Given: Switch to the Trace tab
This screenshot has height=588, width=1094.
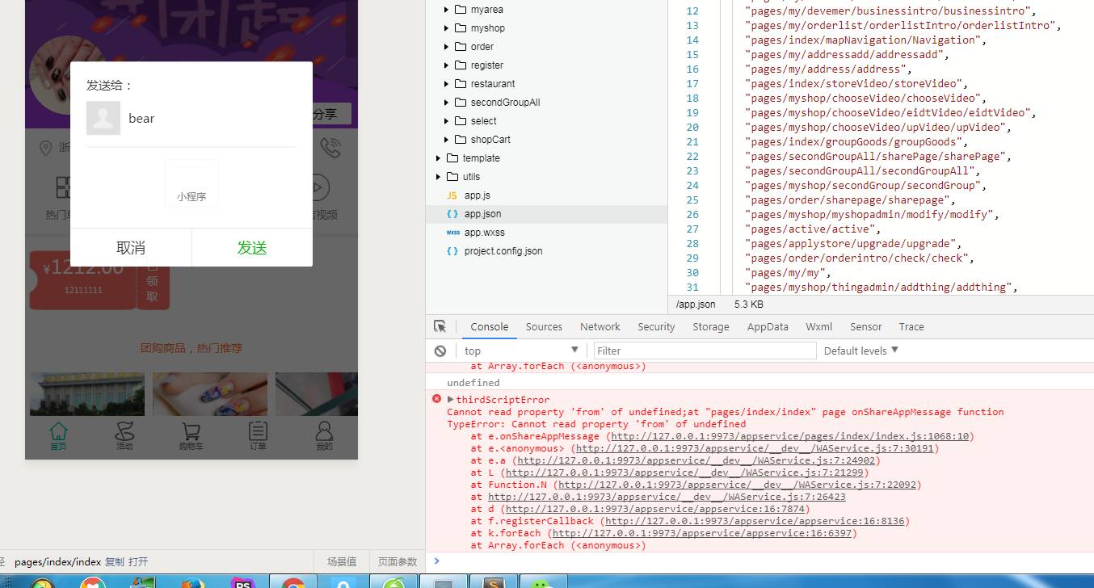Looking at the screenshot, I should (x=911, y=326).
